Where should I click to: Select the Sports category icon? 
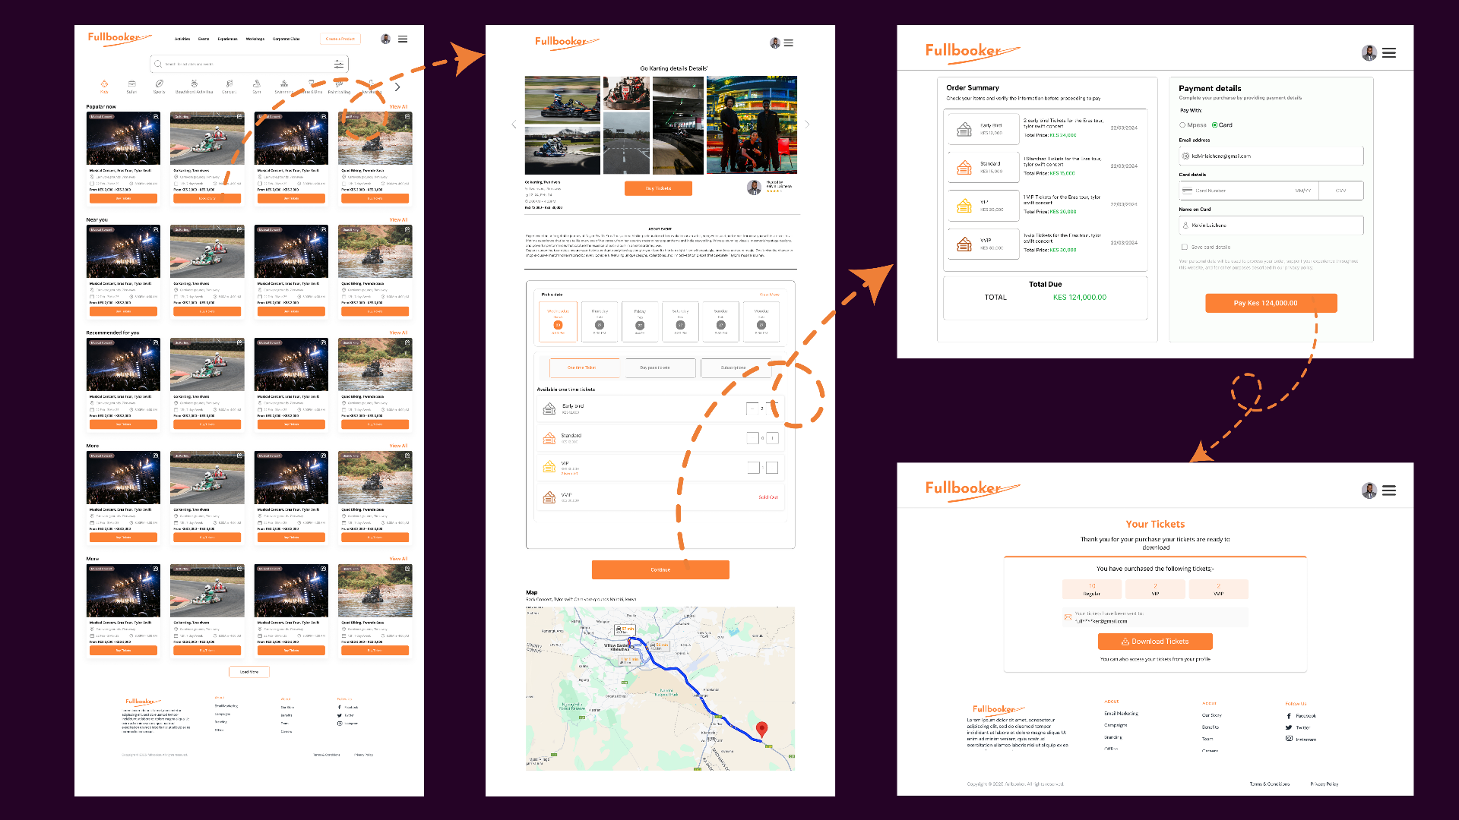click(x=159, y=85)
